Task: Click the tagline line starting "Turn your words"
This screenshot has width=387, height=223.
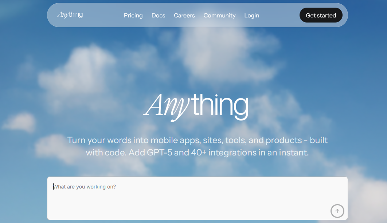Action: point(198,140)
